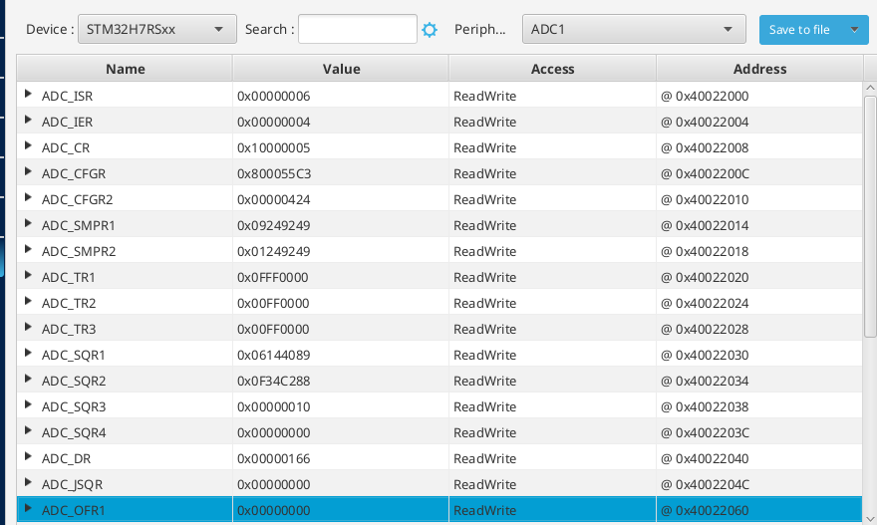Expand the ADC_TR2 register row
Screen dimensions: 877x525
pyautogui.click(x=28, y=302)
